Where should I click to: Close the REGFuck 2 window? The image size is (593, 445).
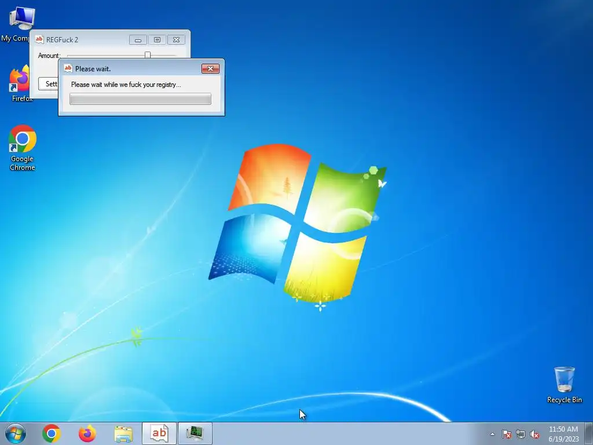(176, 40)
